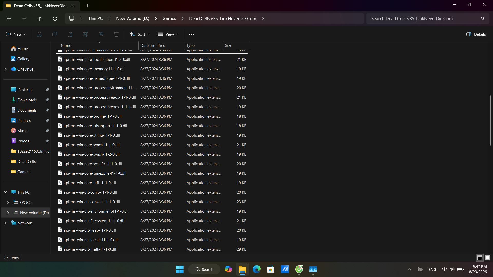The height and width of the screenshot is (277, 493).
Task: Click the Delete trash icon
Action: click(x=116, y=34)
